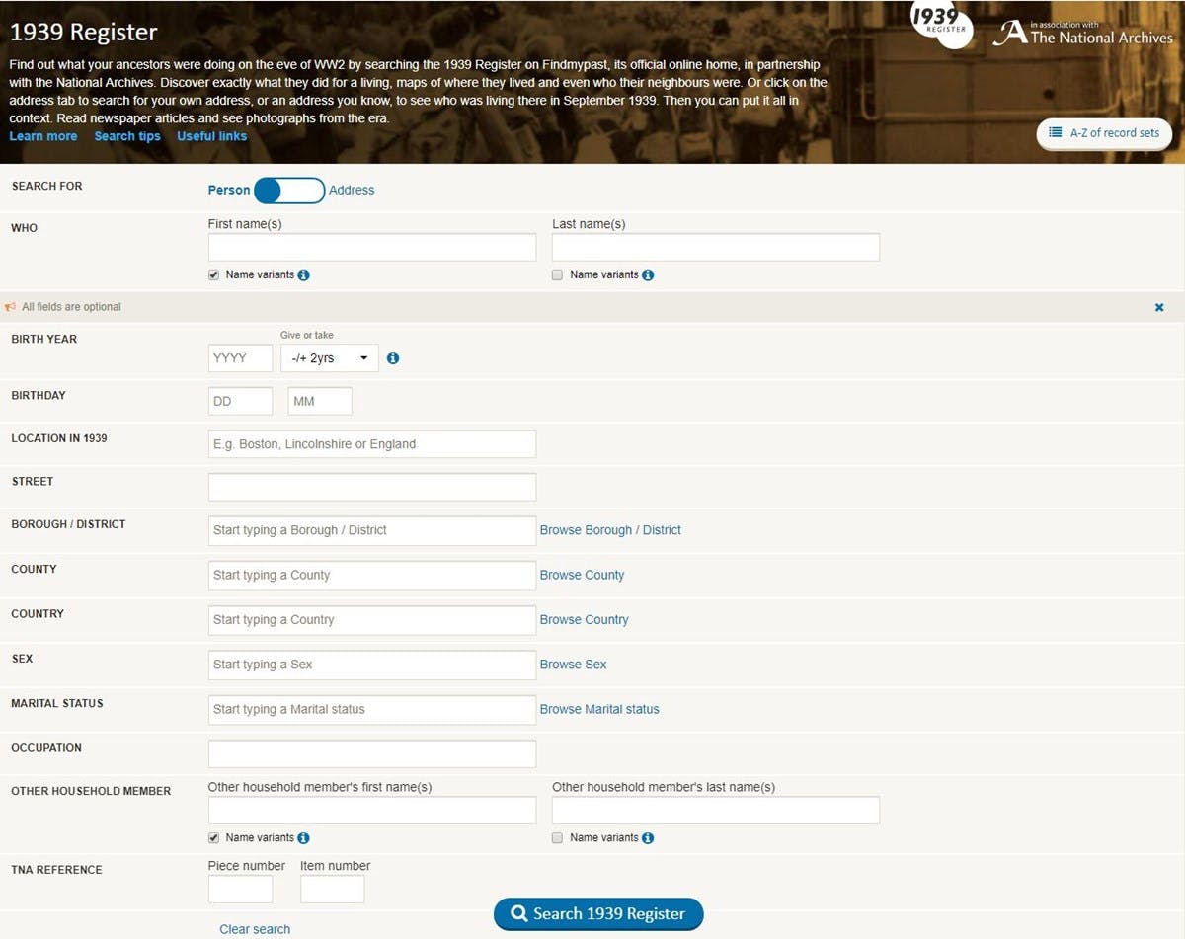Open Browse Country link

[584, 620]
